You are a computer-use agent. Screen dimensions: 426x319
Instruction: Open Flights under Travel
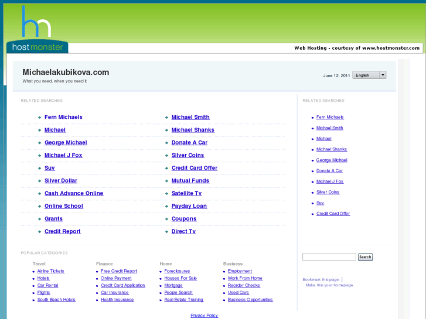tap(44, 293)
